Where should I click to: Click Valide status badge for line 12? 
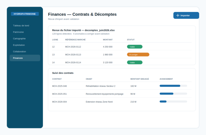[x=135, y=47]
